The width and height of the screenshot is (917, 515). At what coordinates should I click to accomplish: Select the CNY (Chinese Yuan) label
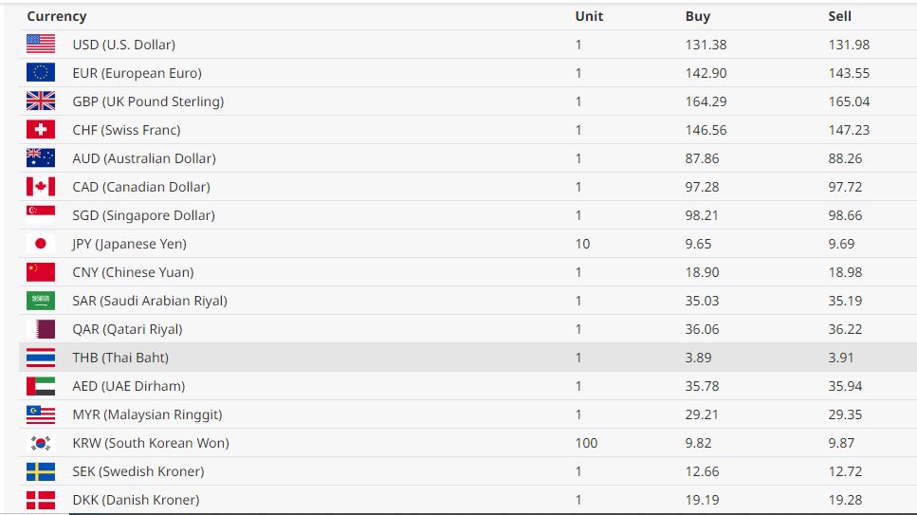(x=133, y=272)
